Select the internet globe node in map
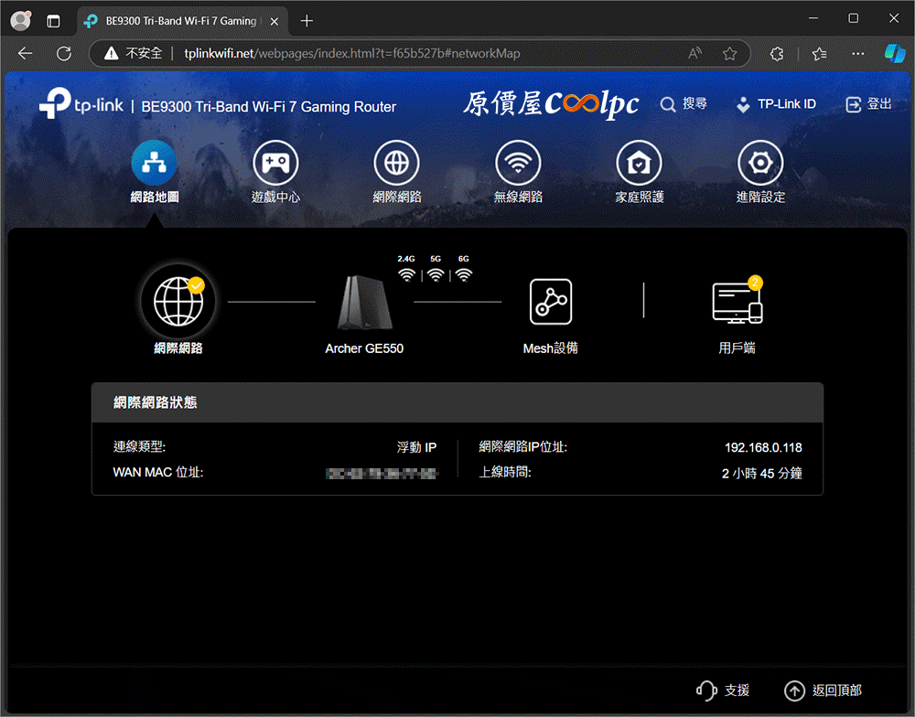915x717 pixels. pyautogui.click(x=178, y=302)
